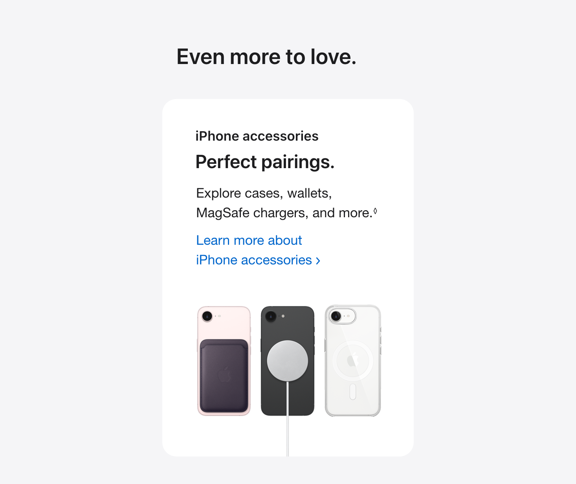Viewport: 576px width, 484px height.
Task: Click the vertical oval marker on clear case
Action: point(353,392)
